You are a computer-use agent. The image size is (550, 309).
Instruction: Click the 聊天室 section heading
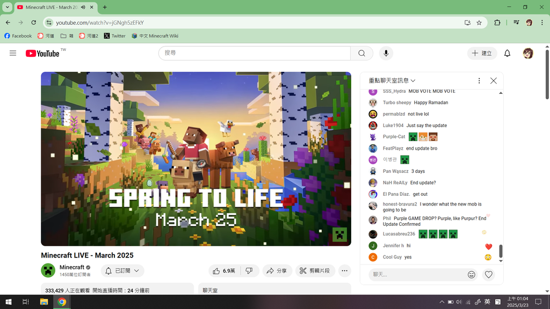tap(210, 290)
